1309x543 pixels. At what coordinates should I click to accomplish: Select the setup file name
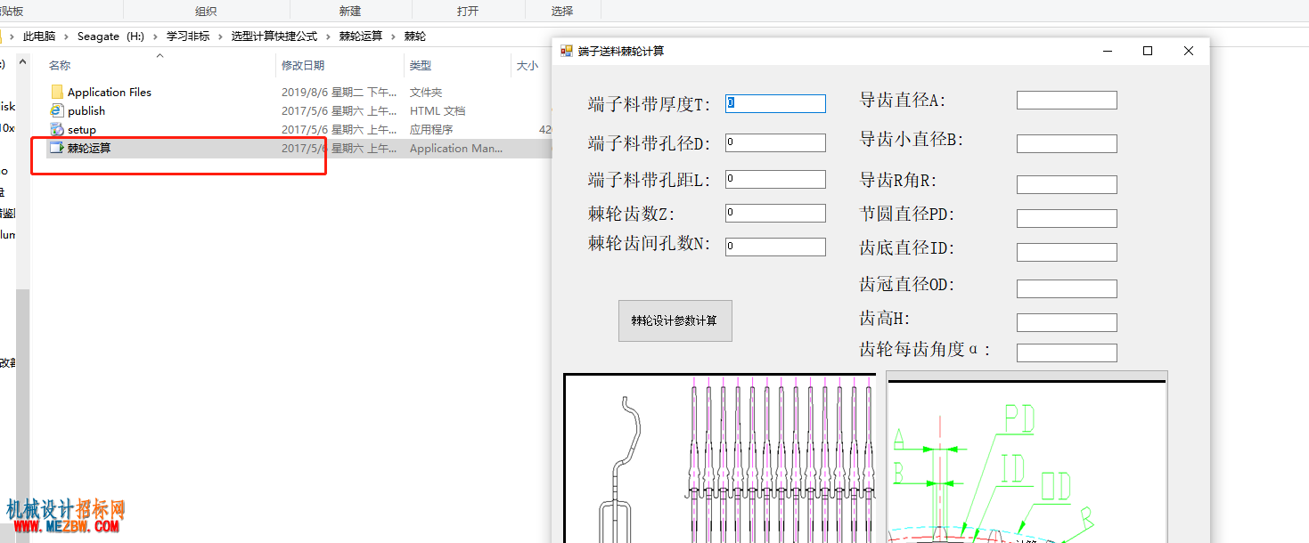point(82,129)
